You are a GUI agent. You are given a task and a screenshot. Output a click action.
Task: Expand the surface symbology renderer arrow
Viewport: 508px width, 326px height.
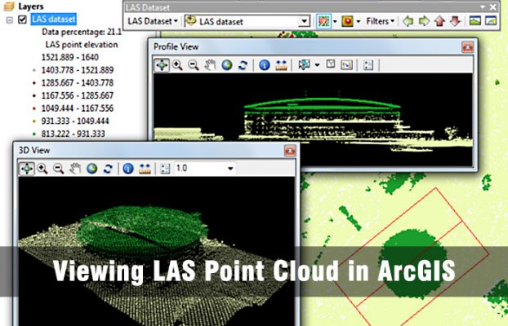click(x=359, y=22)
